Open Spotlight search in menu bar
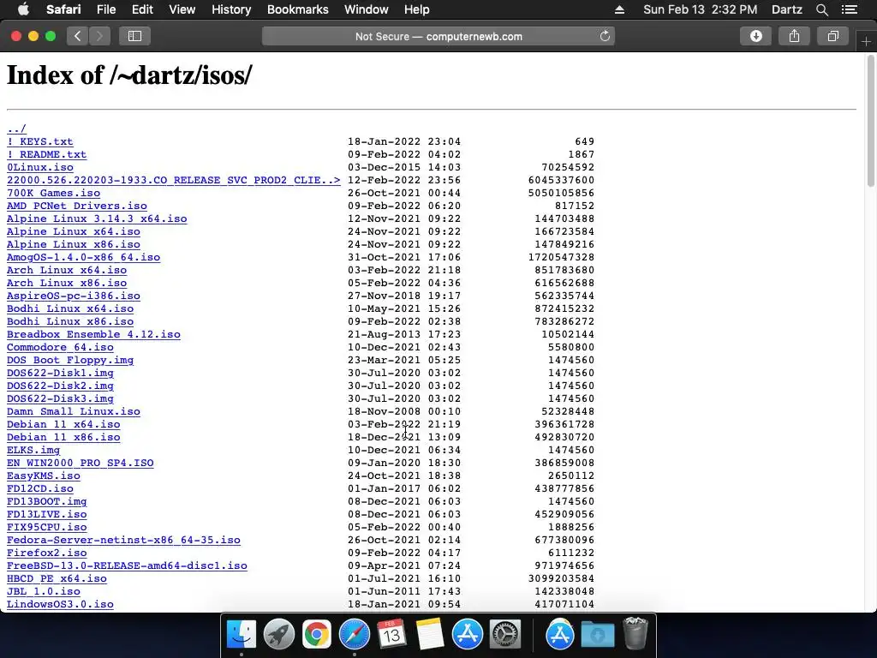This screenshot has height=658, width=877. (x=821, y=9)
